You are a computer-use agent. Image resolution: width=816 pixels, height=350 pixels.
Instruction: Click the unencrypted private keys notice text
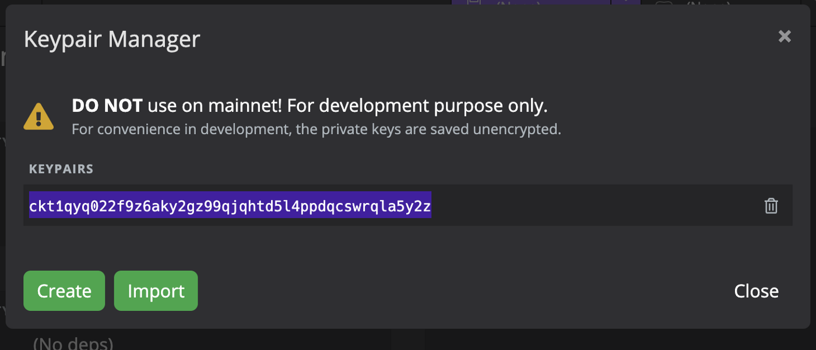pyautogui.click(x=316, y=129)
